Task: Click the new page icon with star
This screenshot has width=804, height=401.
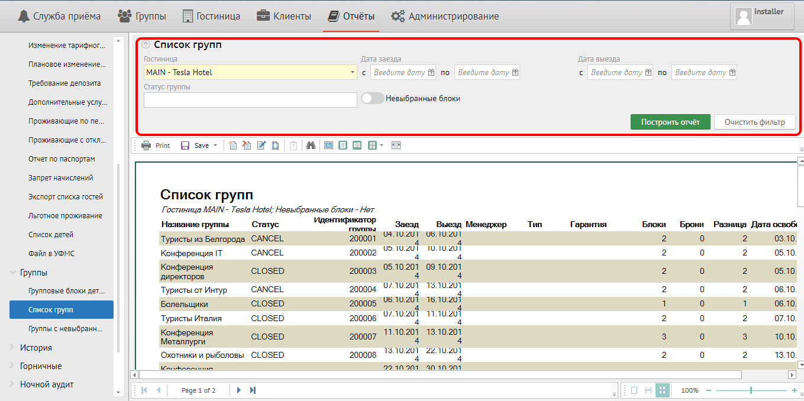Action: point(233,145)
